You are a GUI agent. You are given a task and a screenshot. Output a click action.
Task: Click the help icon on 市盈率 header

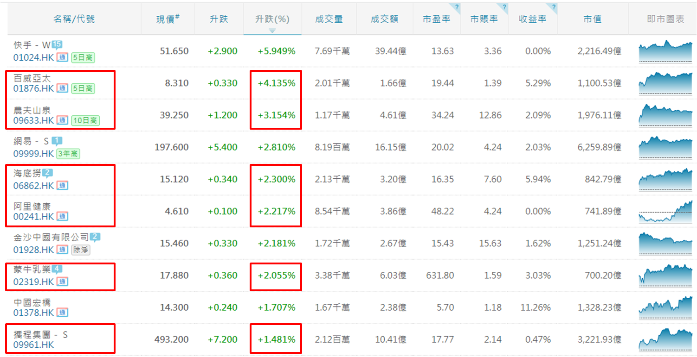coord(457,7)
